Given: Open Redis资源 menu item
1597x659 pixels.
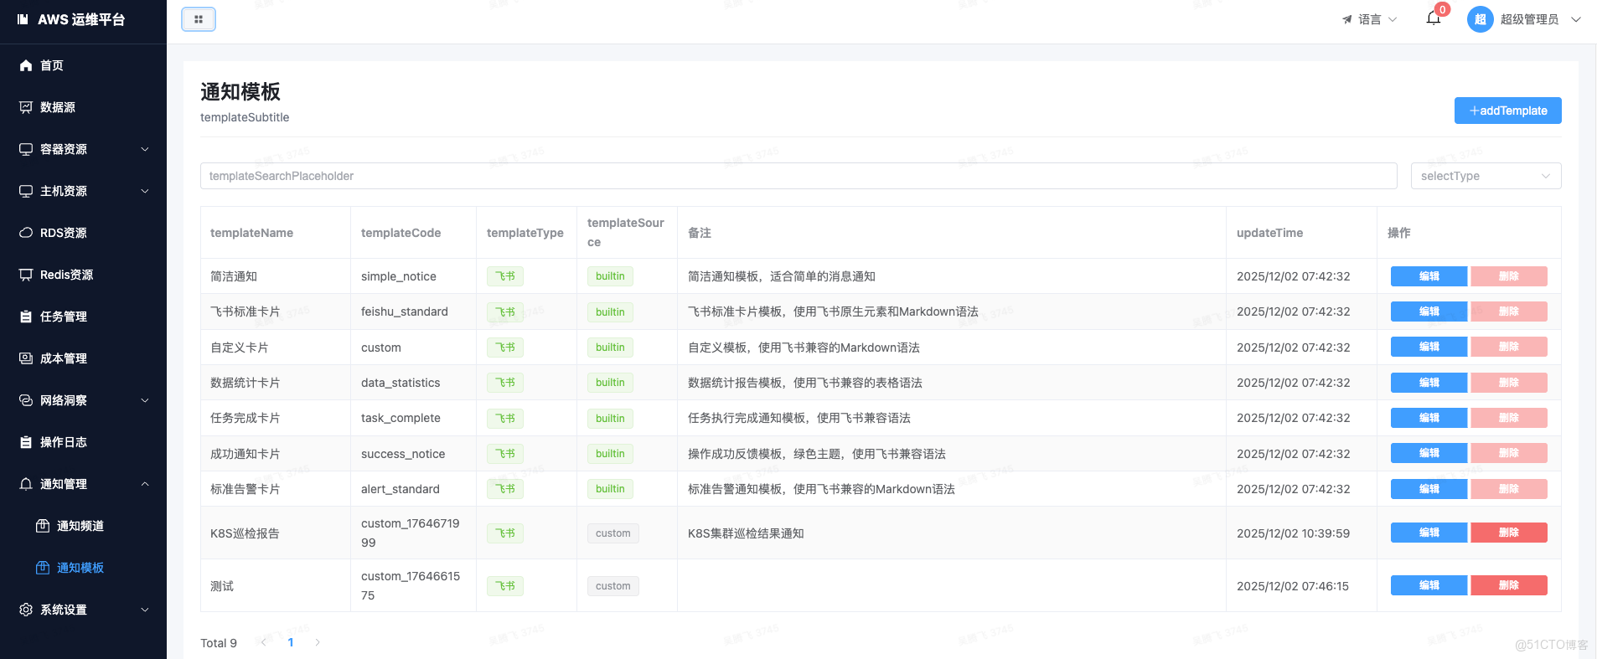Looking at the screenshot, I should 83,275.
